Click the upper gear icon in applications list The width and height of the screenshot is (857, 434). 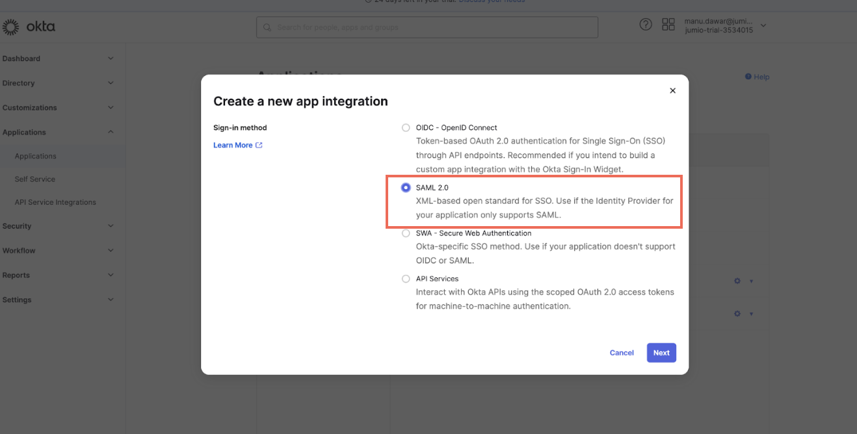[x=737, y=281]
